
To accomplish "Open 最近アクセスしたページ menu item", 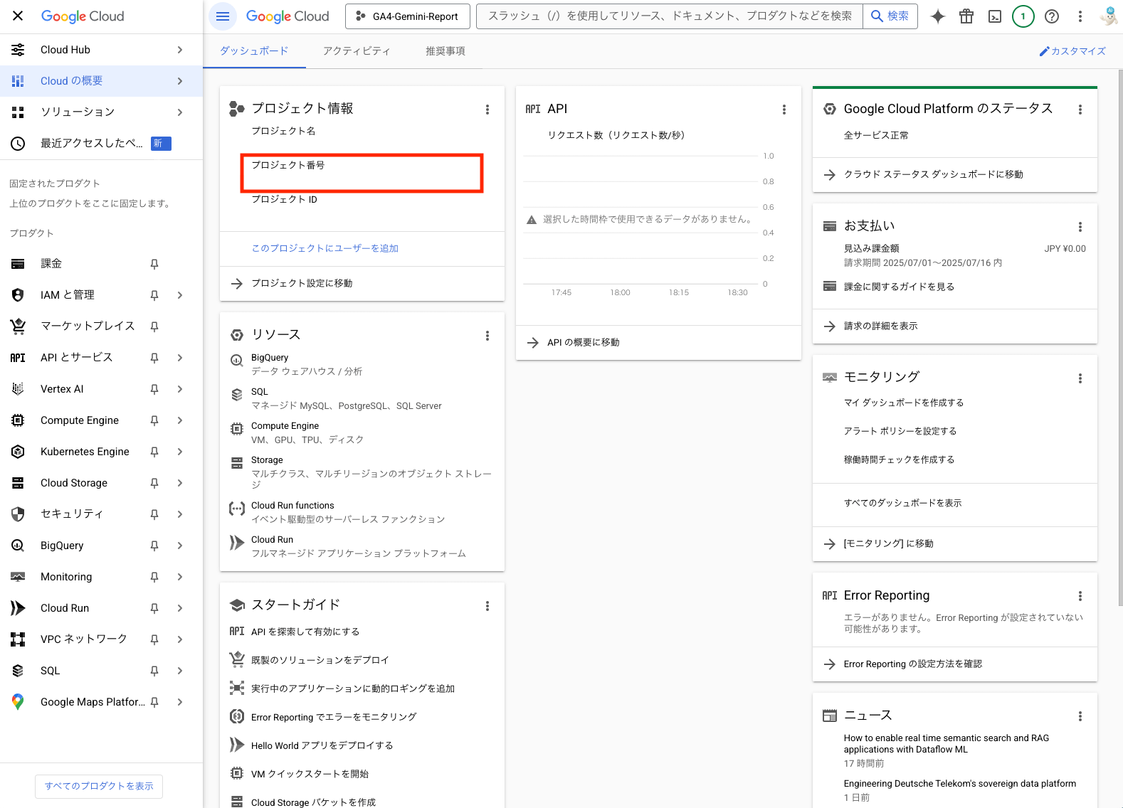I will click(x=101, y=143).
